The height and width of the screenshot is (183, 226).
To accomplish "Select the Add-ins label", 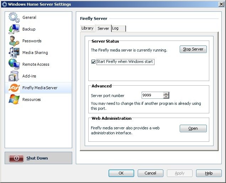I will [x=29, y=76].
